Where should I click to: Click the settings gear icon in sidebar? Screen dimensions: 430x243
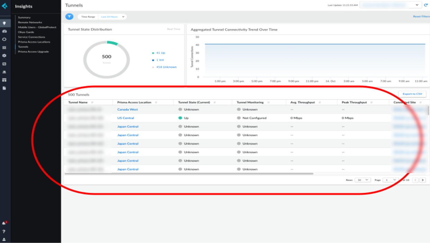point(4,56)
